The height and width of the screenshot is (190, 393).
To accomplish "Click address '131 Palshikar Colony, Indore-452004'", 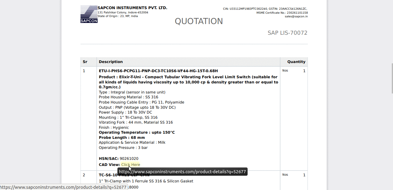I will [123, 12].
